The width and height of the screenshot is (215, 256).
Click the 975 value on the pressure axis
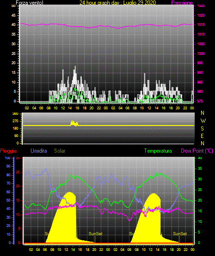pyautogui.click(x=200, y=101)
